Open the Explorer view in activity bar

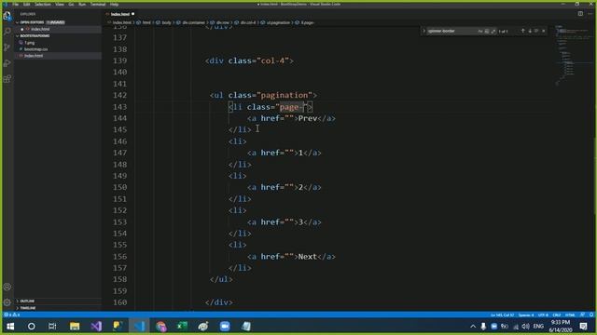coord(7,16)
